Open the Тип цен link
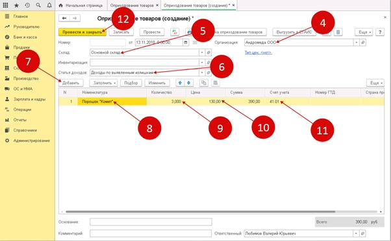Screen dimensions: 391x241 point(259,52)
